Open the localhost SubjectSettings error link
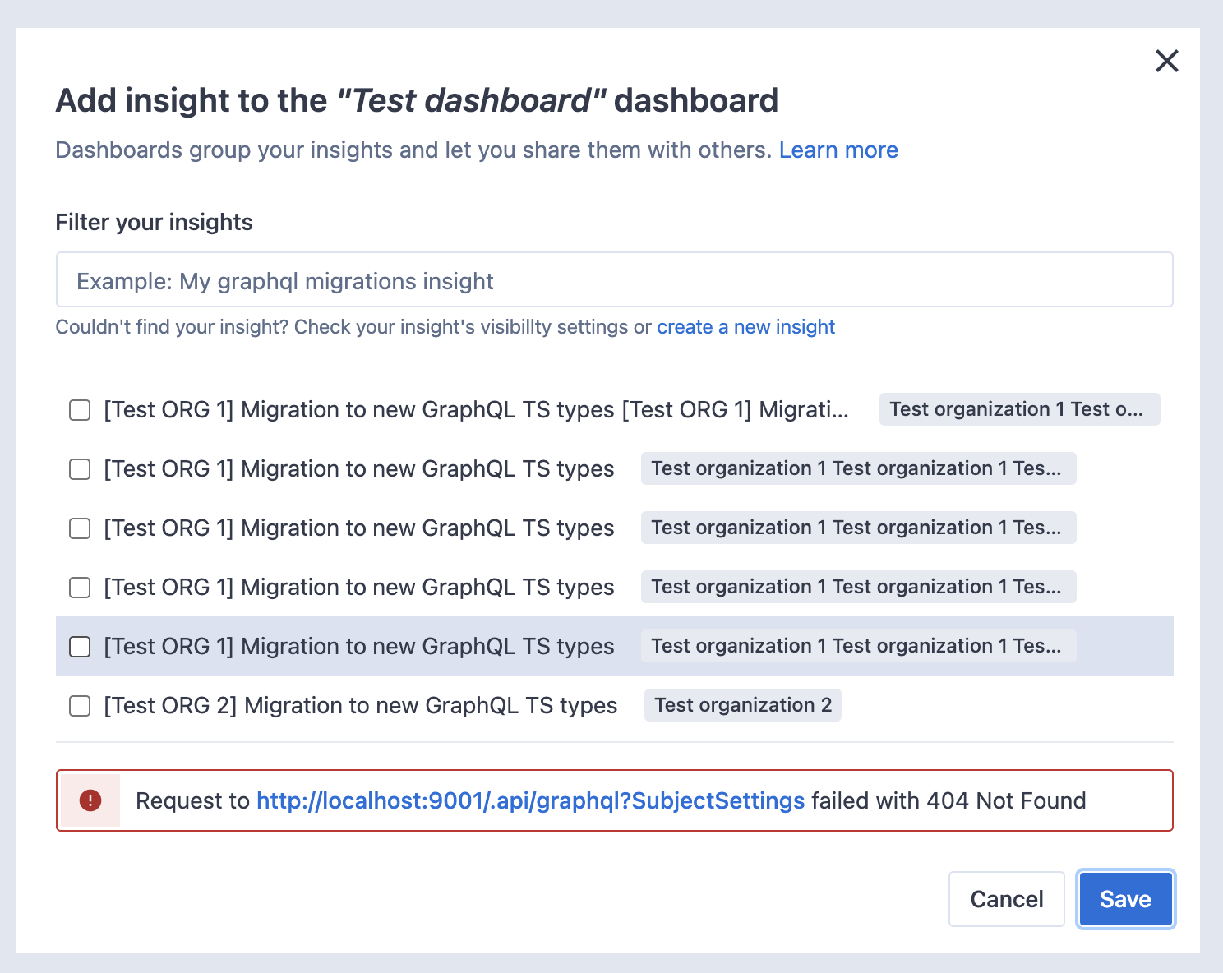Image resolution: width=1223 pixels, height=973 pixels. pyautogui.click(x=530, y=800)
